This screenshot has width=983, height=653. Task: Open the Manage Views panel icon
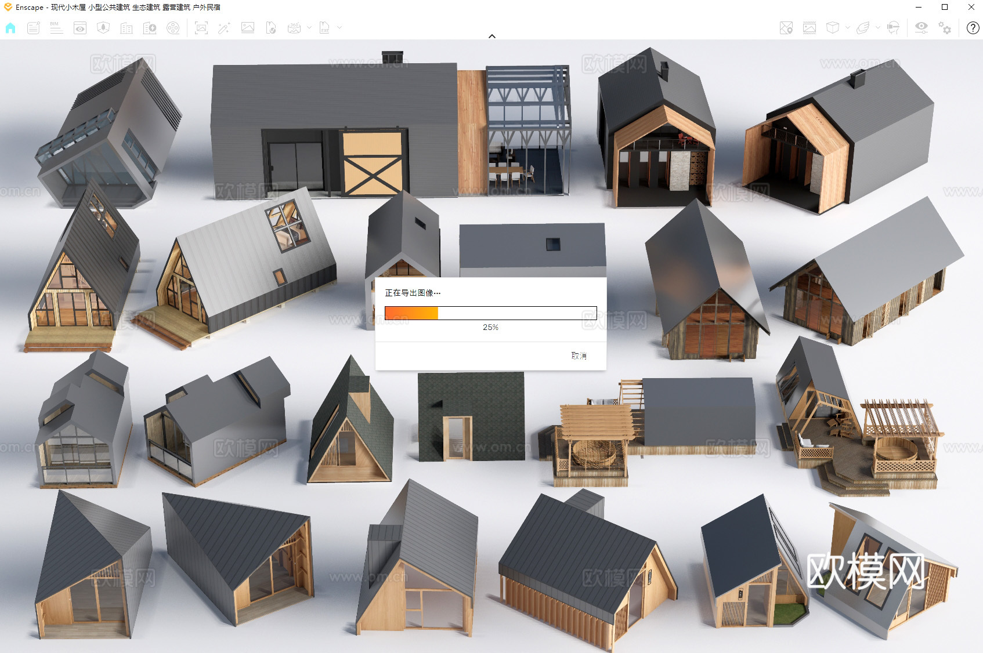(x=80, y=28)
